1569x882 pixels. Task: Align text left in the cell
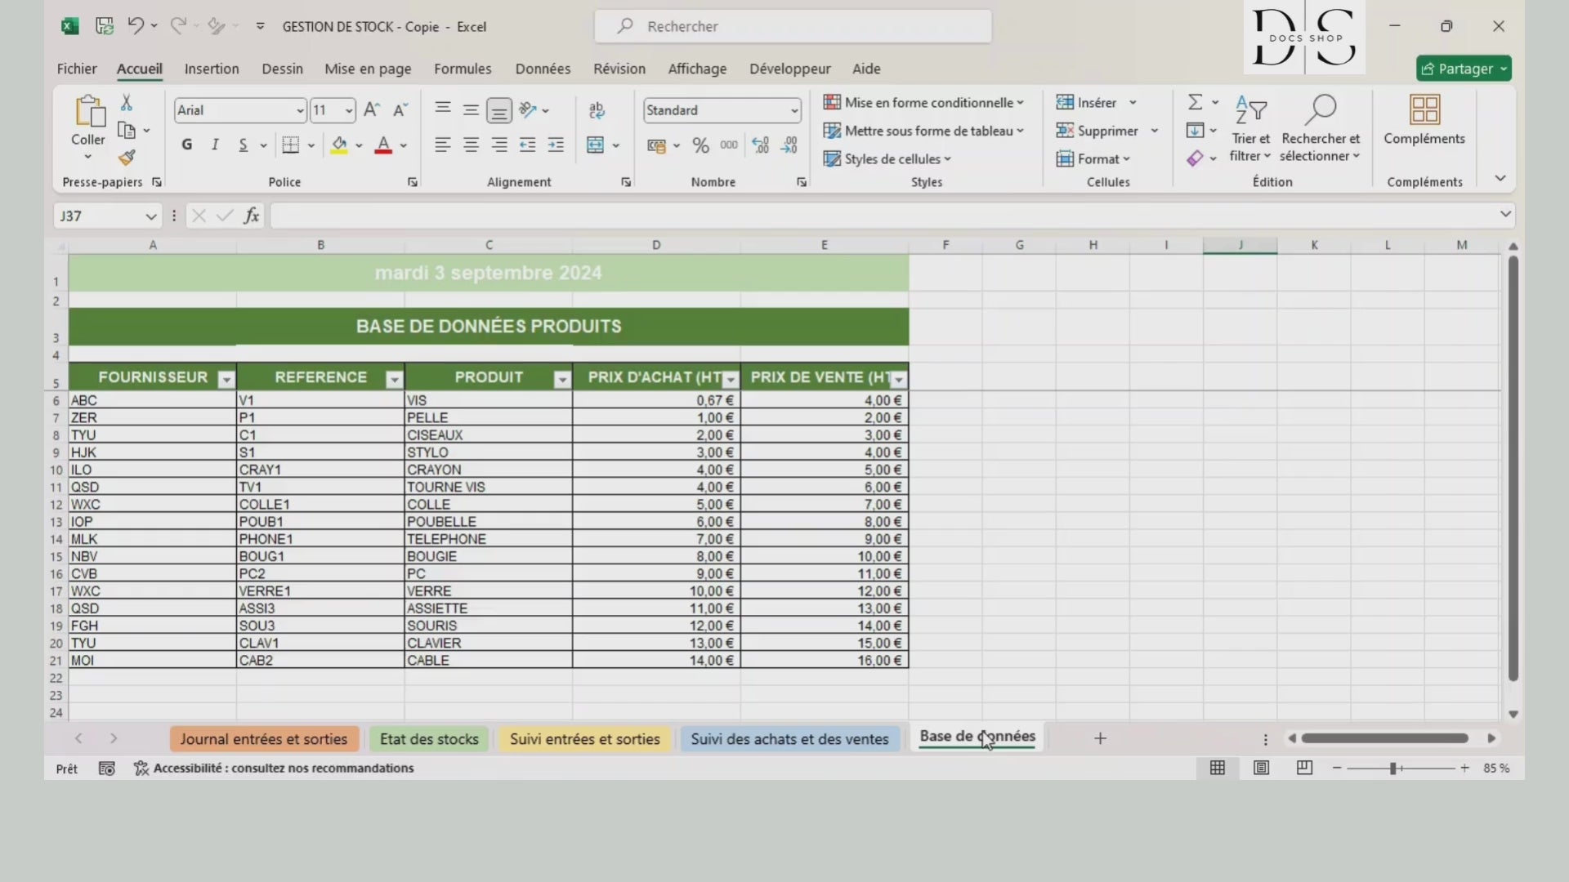(442, 145)
